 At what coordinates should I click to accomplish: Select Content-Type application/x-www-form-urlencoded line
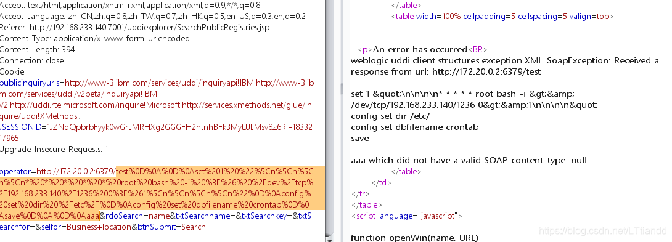(x=95, y=39)
